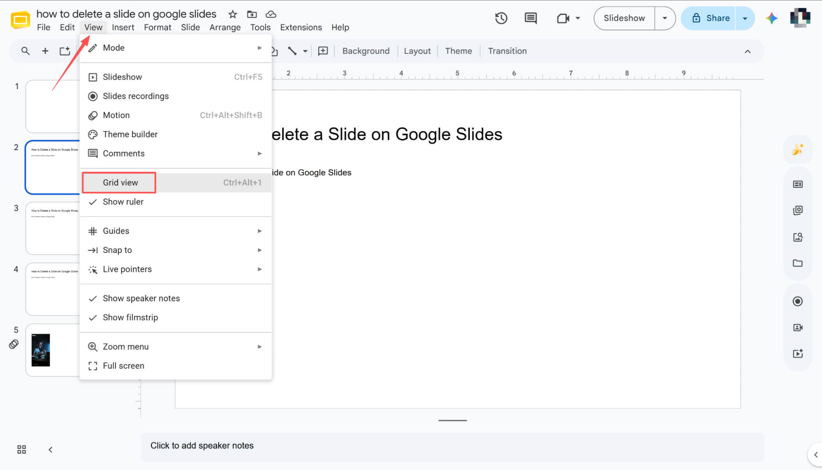This screenshot has height=470, width=822.
Task: Click the banana icon in side panel
Action: [797, 150]
